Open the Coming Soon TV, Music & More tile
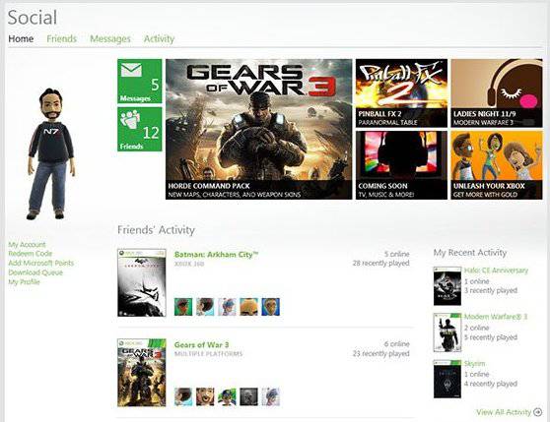 401,165
